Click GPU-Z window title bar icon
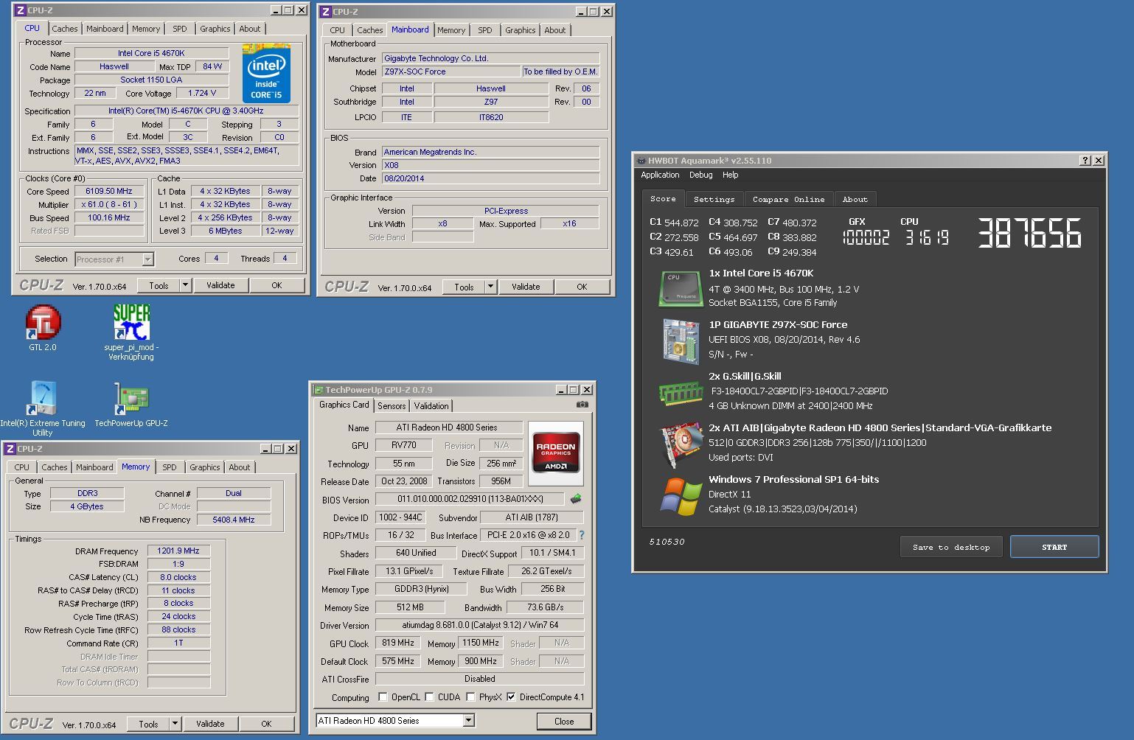 (319, 390)
